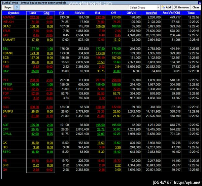Select the BAY symbol

click(x=6, y=71)
